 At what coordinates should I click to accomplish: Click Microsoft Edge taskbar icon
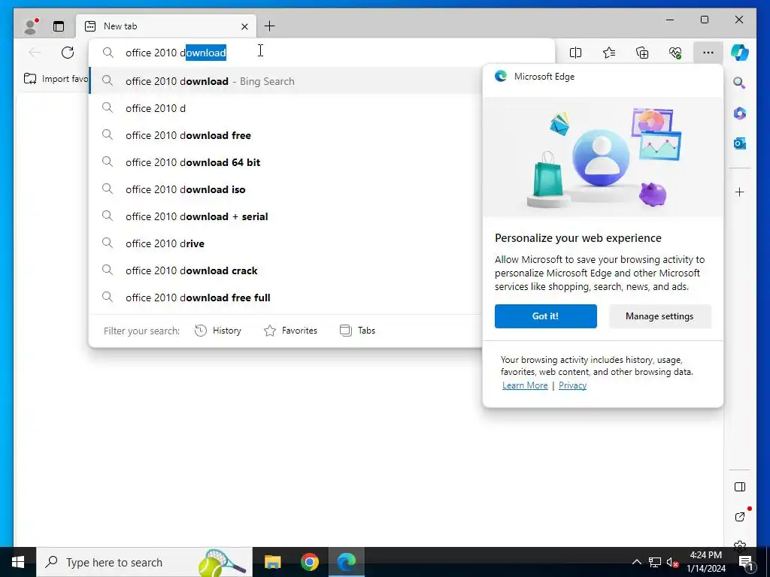click(x=347, y=562)
